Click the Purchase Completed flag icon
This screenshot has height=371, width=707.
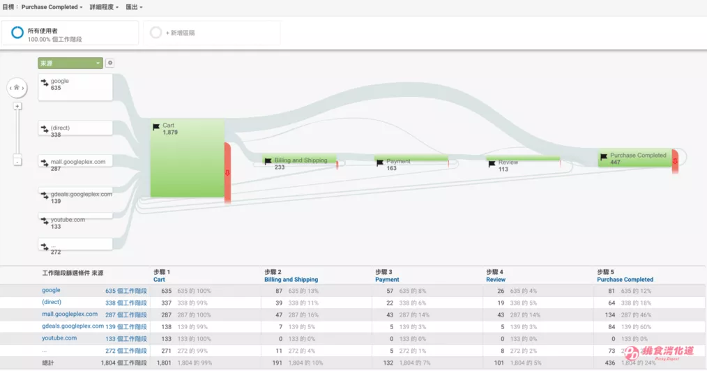tap(604, 157)
